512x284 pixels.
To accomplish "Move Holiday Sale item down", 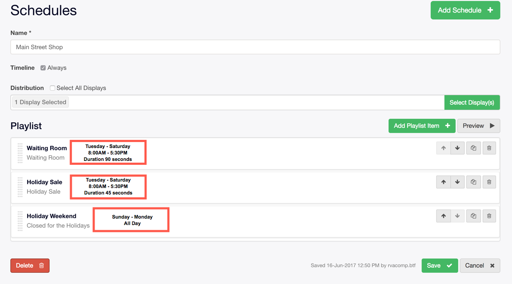I will pos(457,182).
